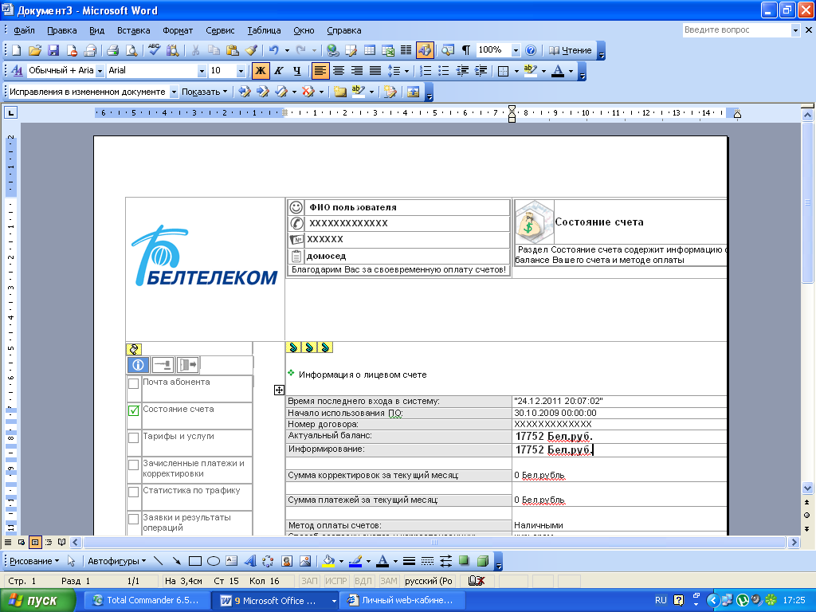
Task: Switch to Reading layout (Чтение)
Action: [571, 50]
